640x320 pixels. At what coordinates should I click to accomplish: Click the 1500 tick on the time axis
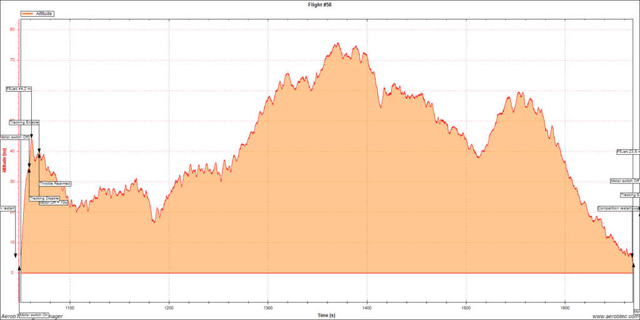(x=466, y=307)
